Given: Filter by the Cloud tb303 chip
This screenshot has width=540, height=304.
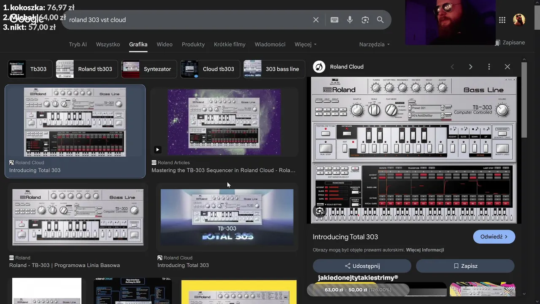Looking at the screenshot, I should (210, 69).
